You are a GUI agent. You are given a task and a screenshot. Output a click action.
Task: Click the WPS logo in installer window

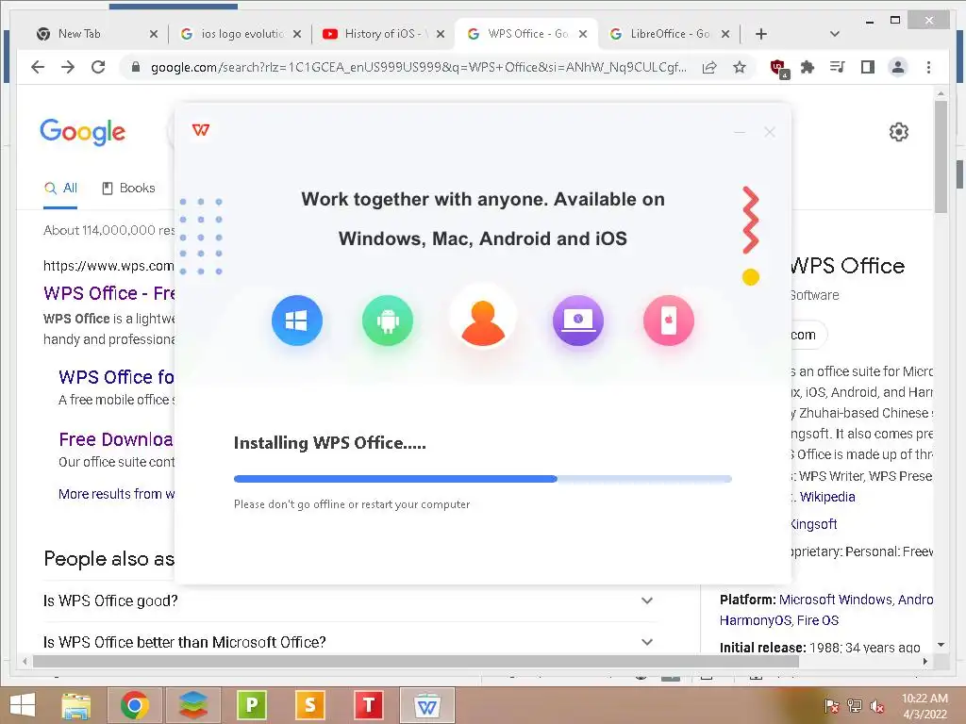tap(201, 130)
